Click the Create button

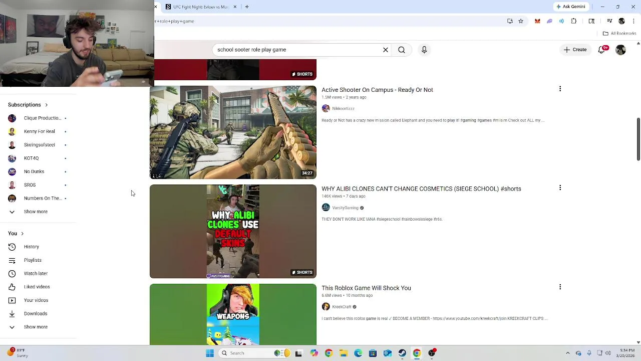tap(575, 50)
